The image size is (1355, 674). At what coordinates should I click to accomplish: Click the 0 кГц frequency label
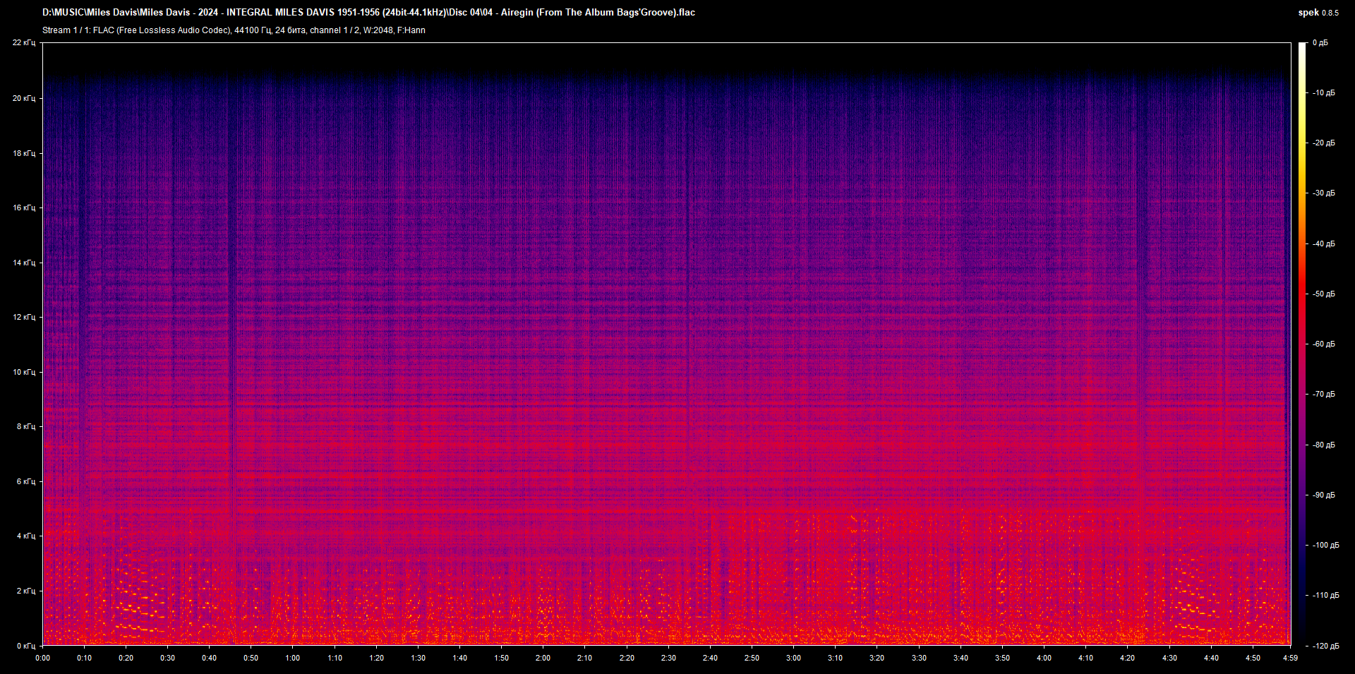26,646
